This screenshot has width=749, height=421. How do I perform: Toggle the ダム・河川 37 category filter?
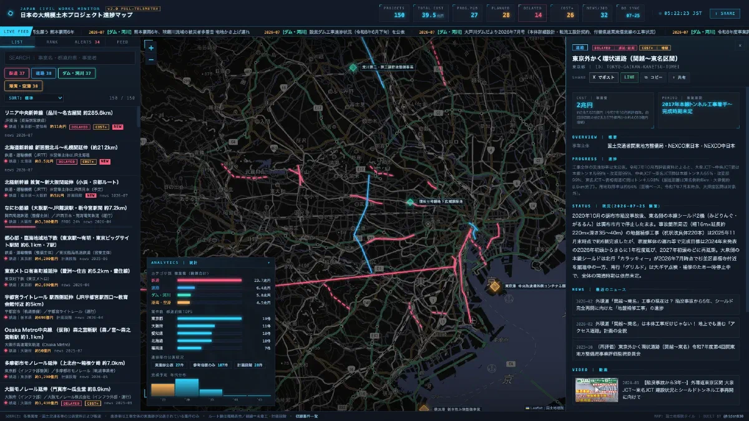coord(77,73)
